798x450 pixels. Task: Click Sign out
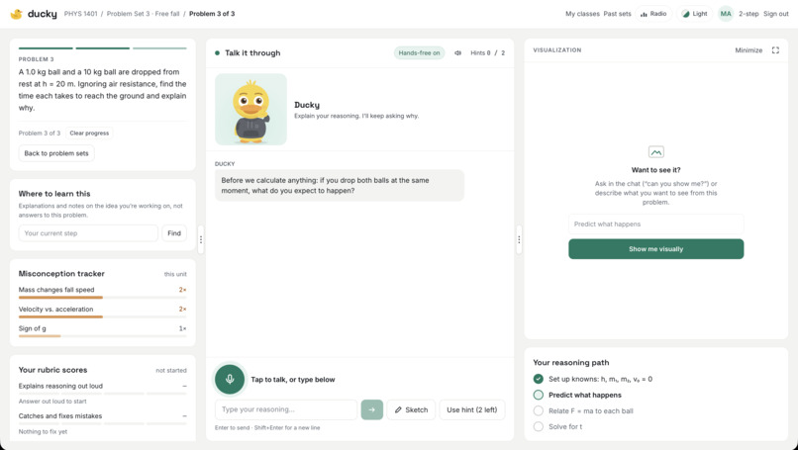(x=775, y=14)
